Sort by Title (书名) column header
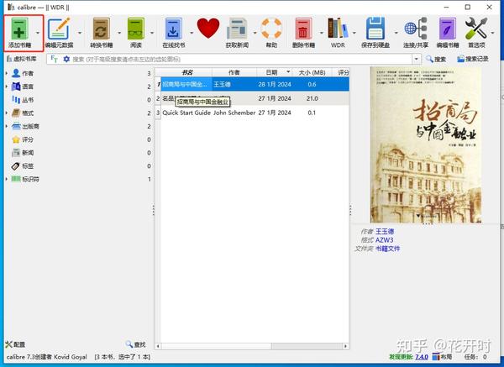The width and height of the screenshot is (504, 367). [186, 72]
